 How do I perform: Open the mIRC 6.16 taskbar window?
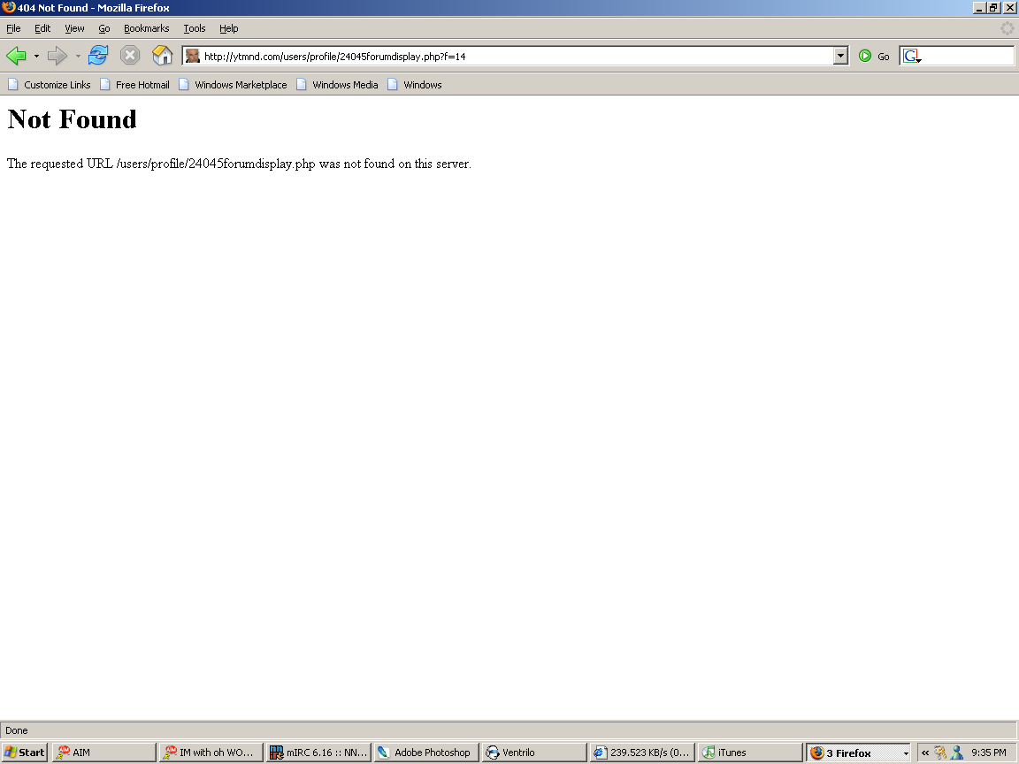pyautogui.click(x=318, y=753)
